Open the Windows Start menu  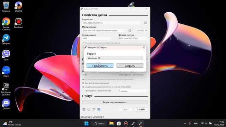pyautogui.click(x=87, y=123)
